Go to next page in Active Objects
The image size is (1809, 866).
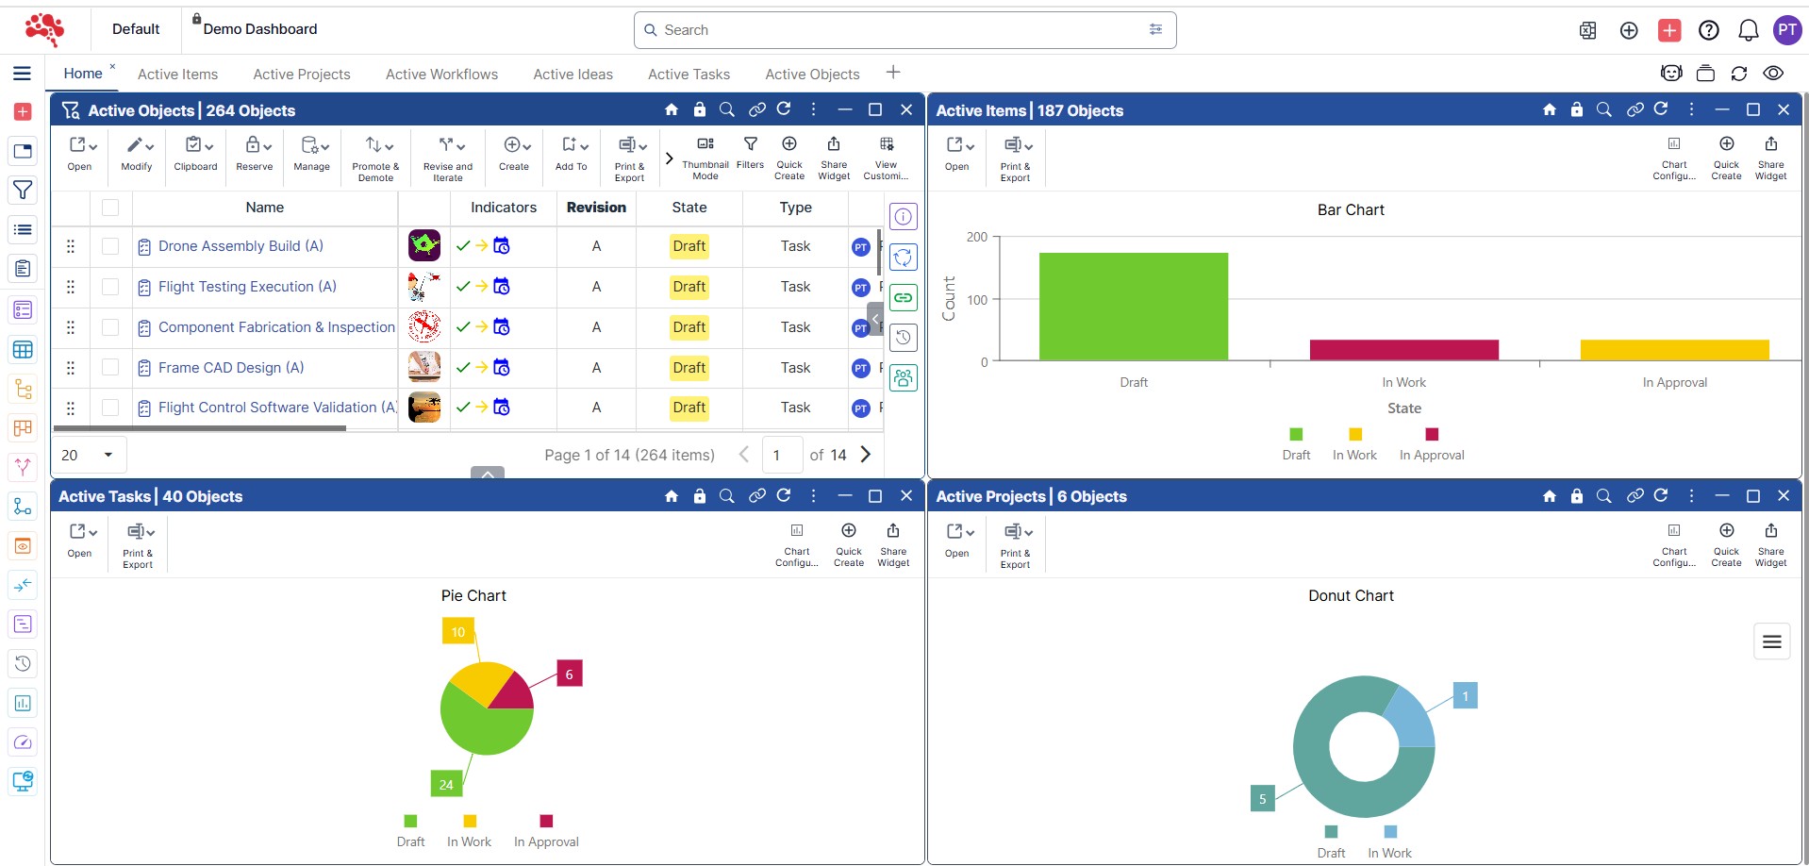click(866, 455)
